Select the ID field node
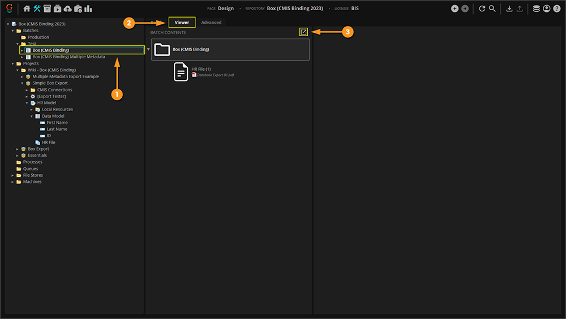Screen dimensions: 566x319 tap(49, 135)
